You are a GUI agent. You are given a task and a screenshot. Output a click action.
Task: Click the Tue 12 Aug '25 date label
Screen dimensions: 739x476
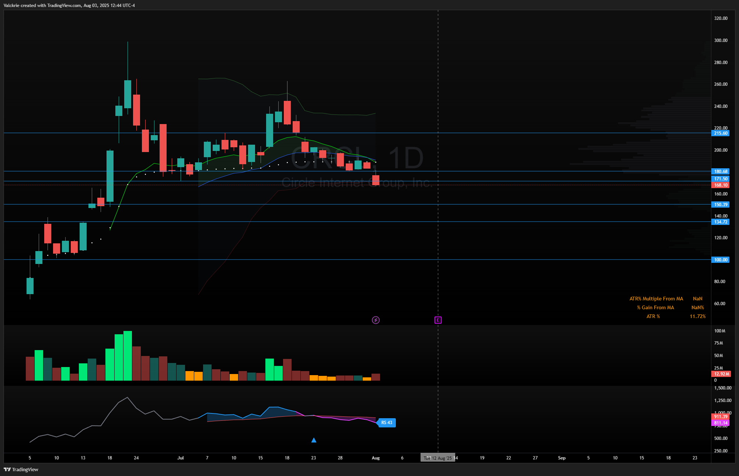click(x=438, y=458)
